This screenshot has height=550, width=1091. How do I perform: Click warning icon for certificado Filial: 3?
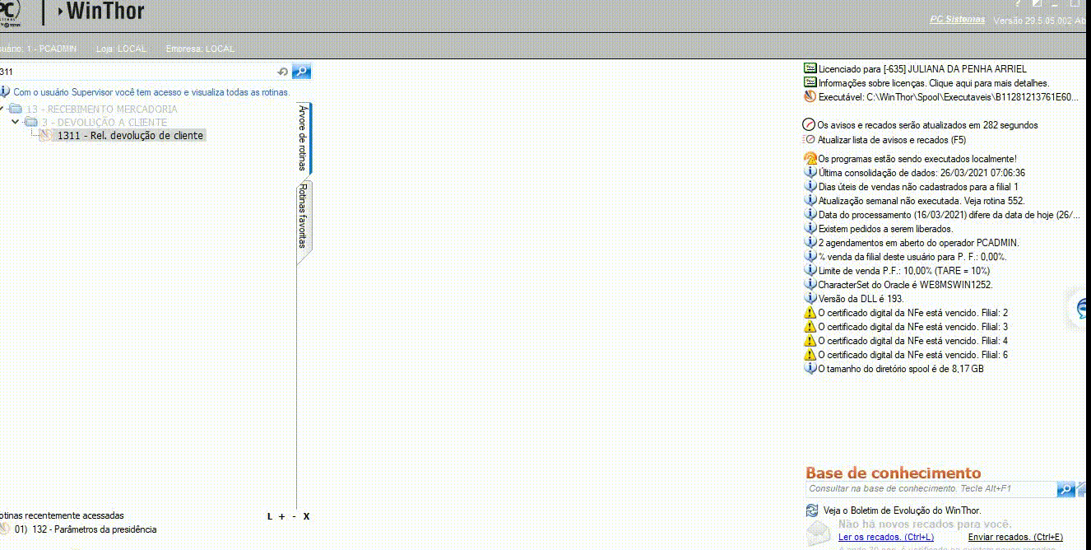tap(810, 327)
